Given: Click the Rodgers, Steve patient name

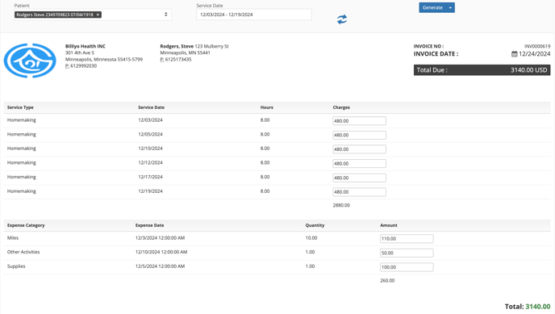Looking at the screenshot, I should pyautogui.click(x=177, y=46).
